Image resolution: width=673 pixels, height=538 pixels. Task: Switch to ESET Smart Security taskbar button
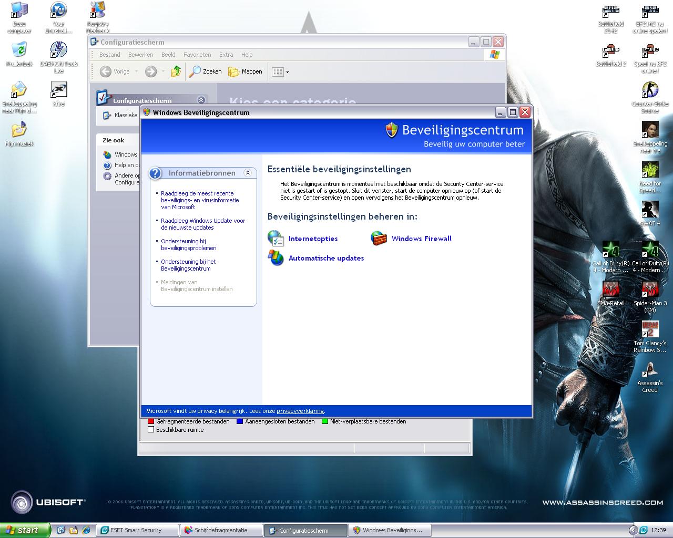(x=138, y=530)
